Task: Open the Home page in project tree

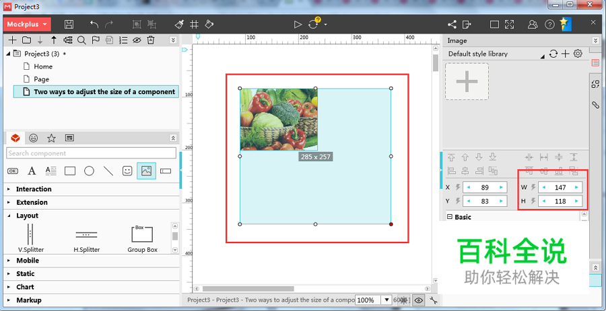Action: 43,66
